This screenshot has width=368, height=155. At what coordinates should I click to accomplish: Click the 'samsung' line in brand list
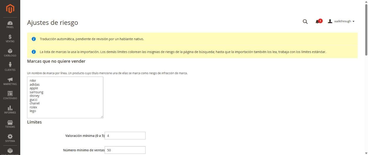click(x=36, y=92)
